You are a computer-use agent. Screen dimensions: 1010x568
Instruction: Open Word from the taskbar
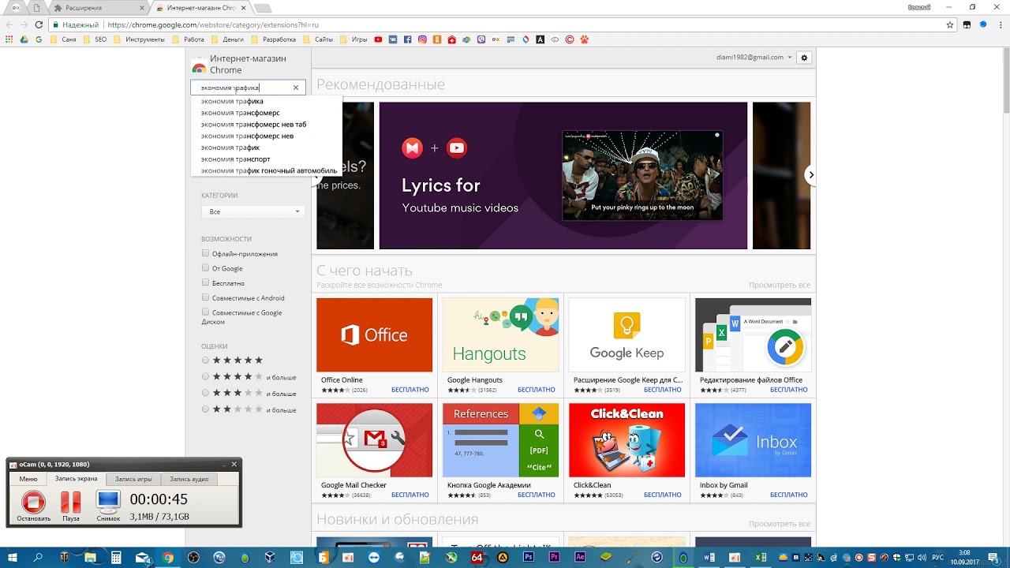click(709, 557)
